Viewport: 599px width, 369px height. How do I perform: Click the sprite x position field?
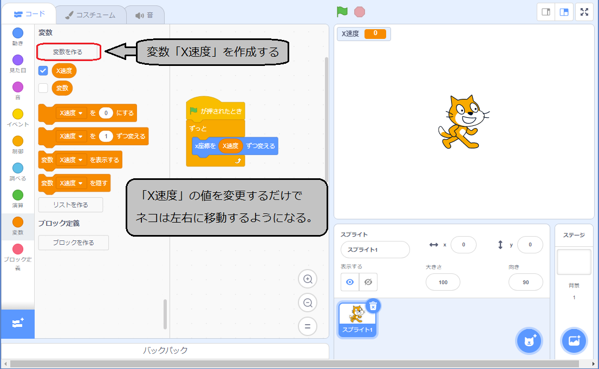click(x=464, y=245)
